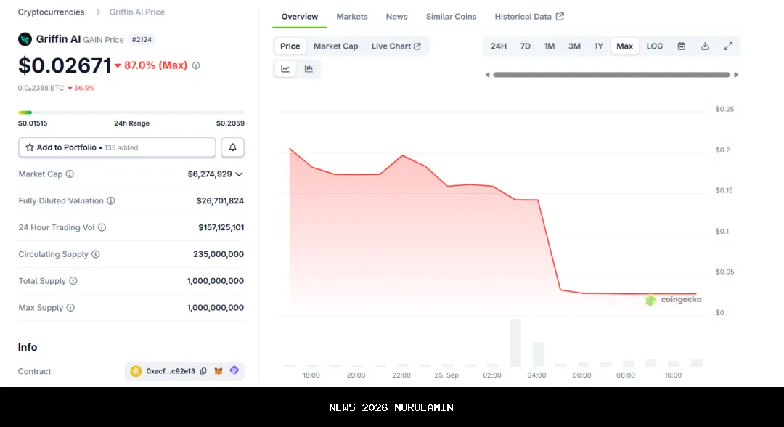Open the Markets tab
The height and width of the screenshot is (427, 784).
point(351,17)
